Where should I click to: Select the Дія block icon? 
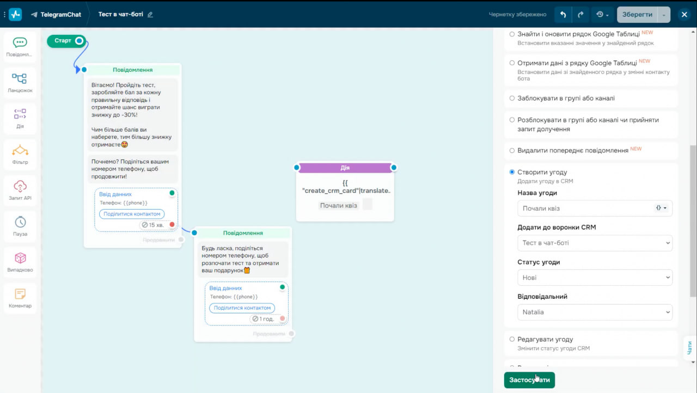(20, 119)
